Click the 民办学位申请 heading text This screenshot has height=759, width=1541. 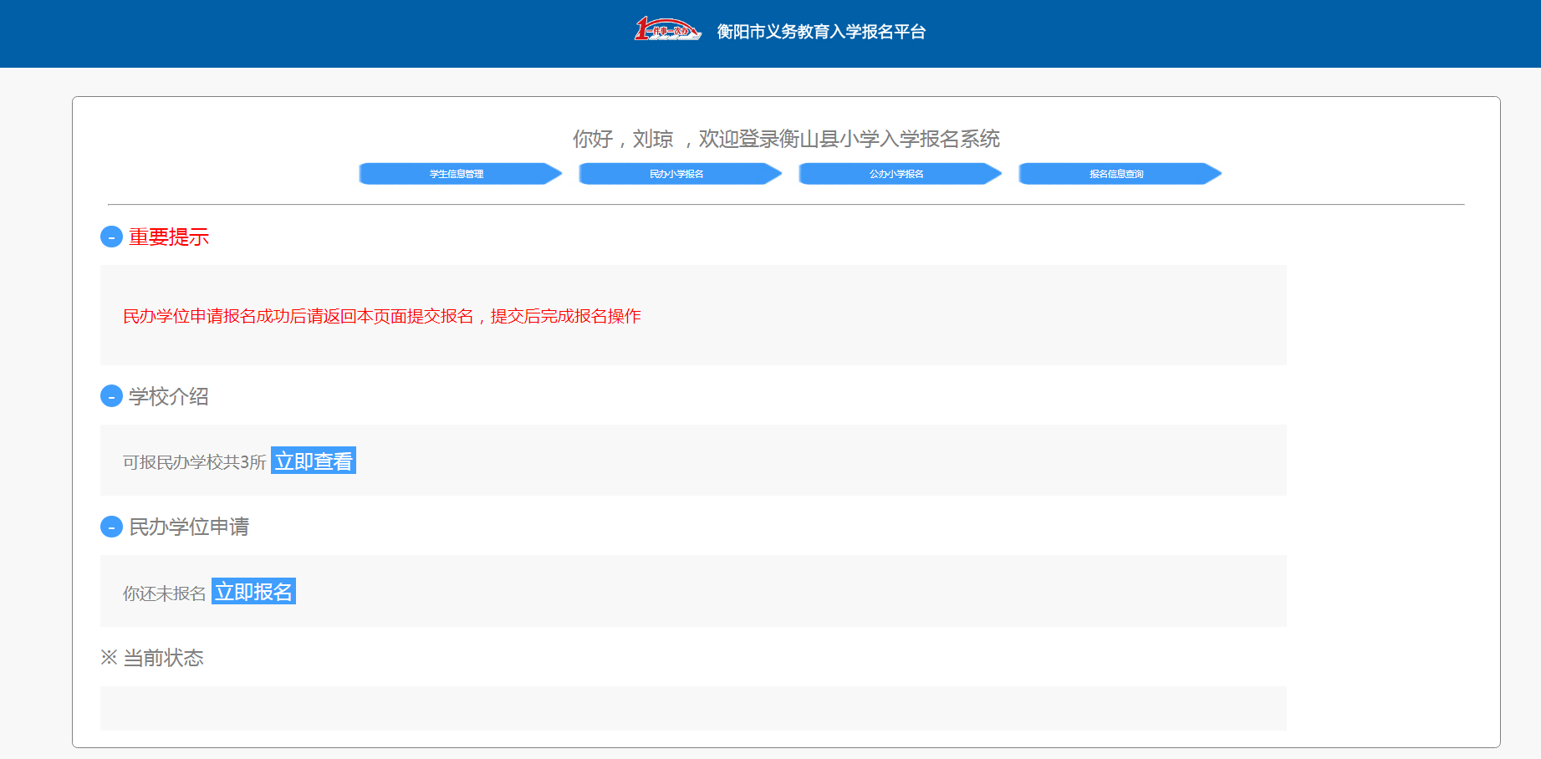(x=189, y=527)
